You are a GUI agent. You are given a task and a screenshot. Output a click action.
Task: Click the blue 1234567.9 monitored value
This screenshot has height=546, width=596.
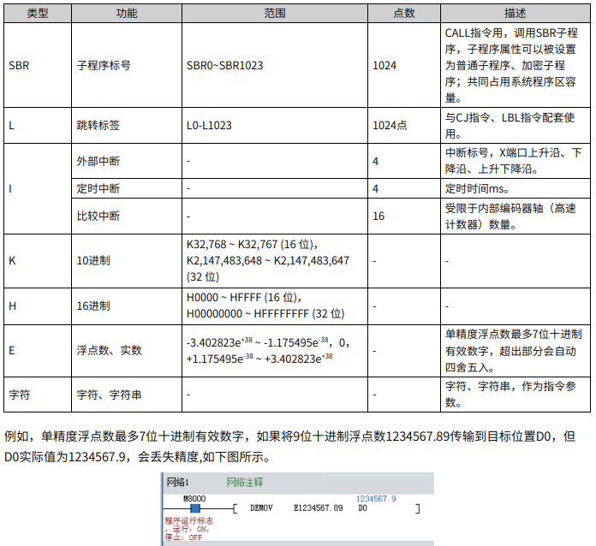click(376, 499)
